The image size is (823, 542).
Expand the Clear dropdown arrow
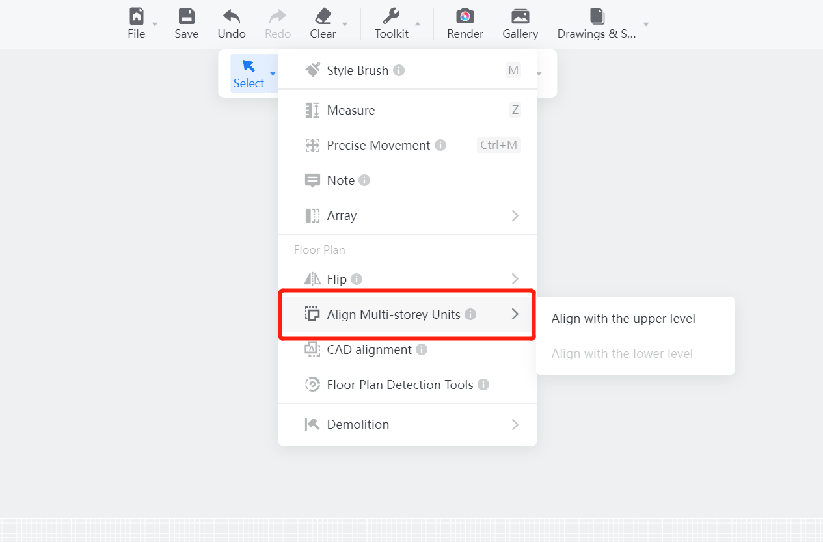pyautogui.click(x=345, y=25)
